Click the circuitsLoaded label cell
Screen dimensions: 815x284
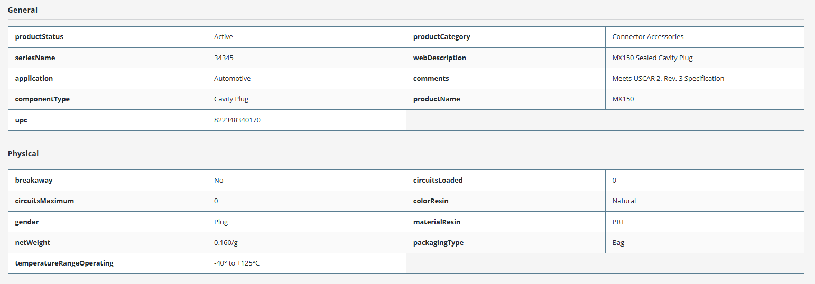[x=506, y=181]
